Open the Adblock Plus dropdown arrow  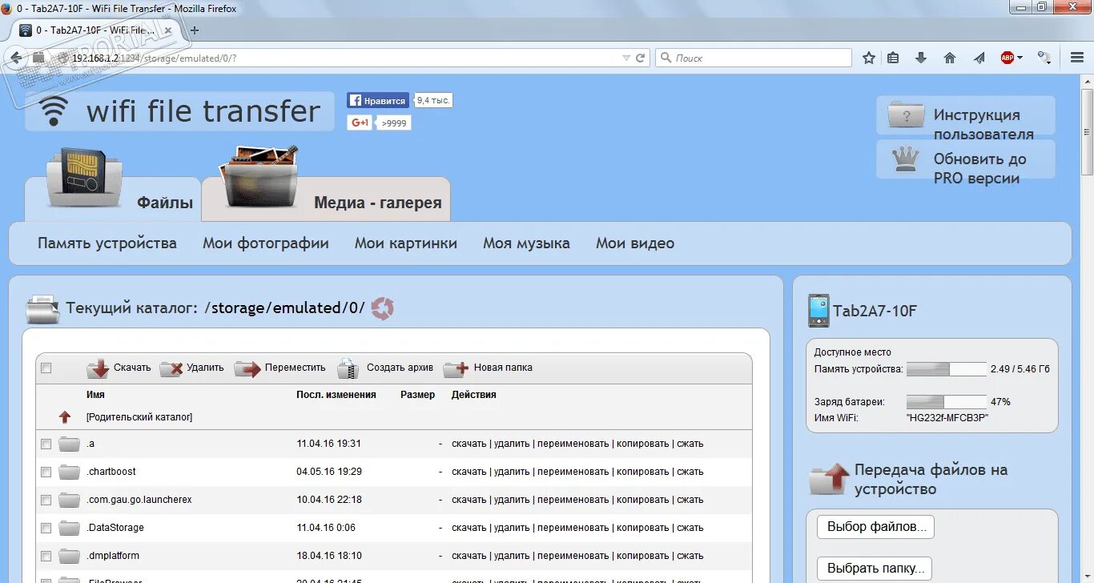(x=1020, y=58)
